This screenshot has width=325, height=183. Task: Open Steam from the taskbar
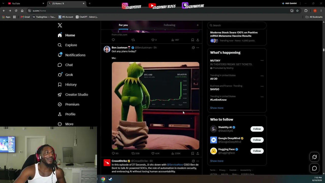[110, 179]
